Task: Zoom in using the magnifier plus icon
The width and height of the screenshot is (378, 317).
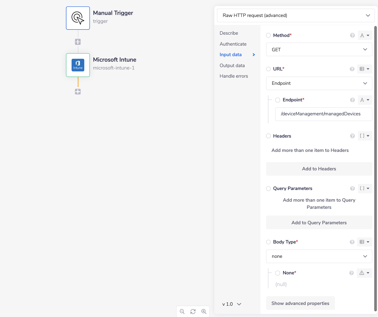Action: point(204,312)
